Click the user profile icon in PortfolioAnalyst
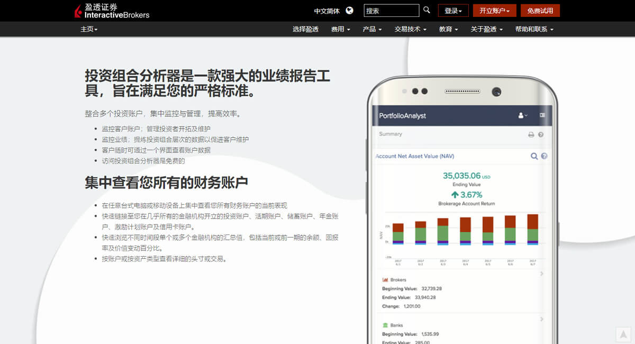The width and height of the screenshot is (635, 344). [x=522, y=115]
